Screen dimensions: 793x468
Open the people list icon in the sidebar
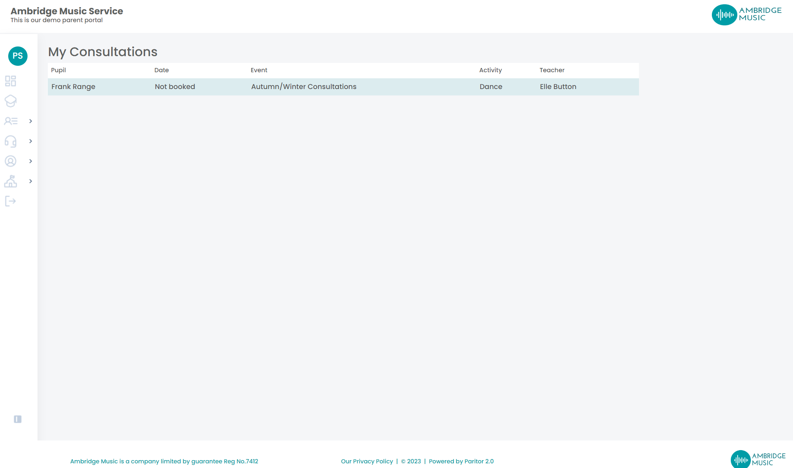[x=11, y=121]
